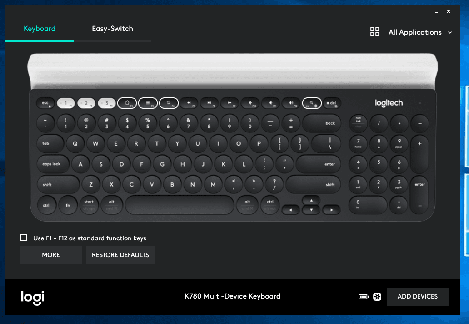Click the Home key (F4) on keyboard

(127, 103)
